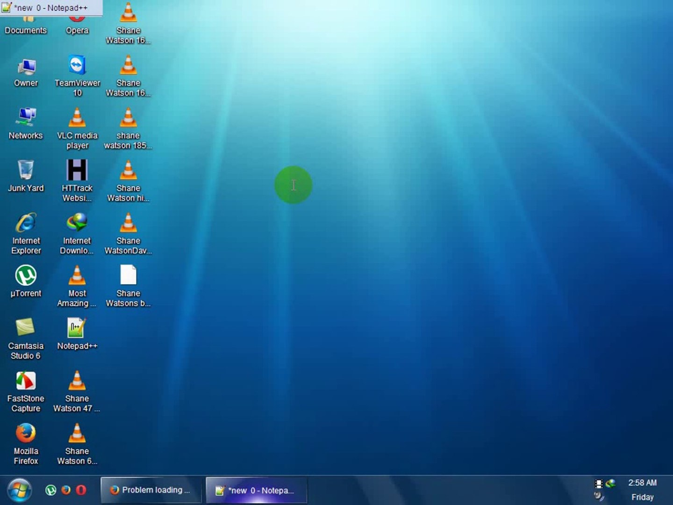This screenshot has width=673, height=505.
Task: Select Internet Download Manager desktop shortcut
Action: tap(77, 233)
